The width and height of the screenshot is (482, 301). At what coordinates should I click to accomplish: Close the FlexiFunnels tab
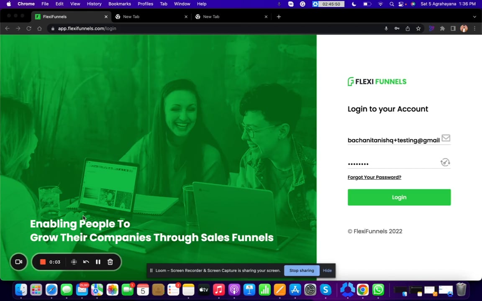[106, 17]
